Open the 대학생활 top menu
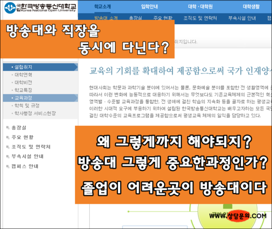 pos(251,7)
